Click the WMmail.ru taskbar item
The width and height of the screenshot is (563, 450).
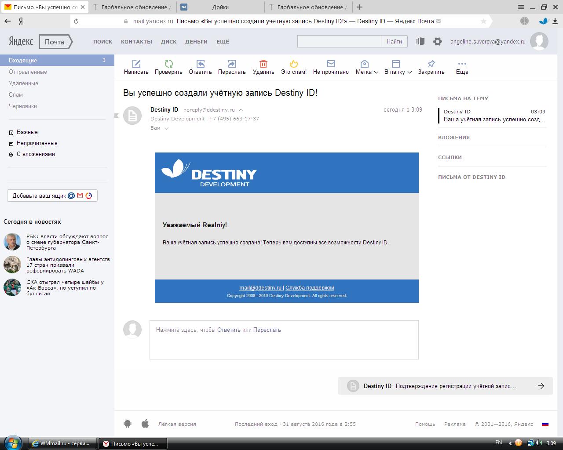(x=62, y=443)
